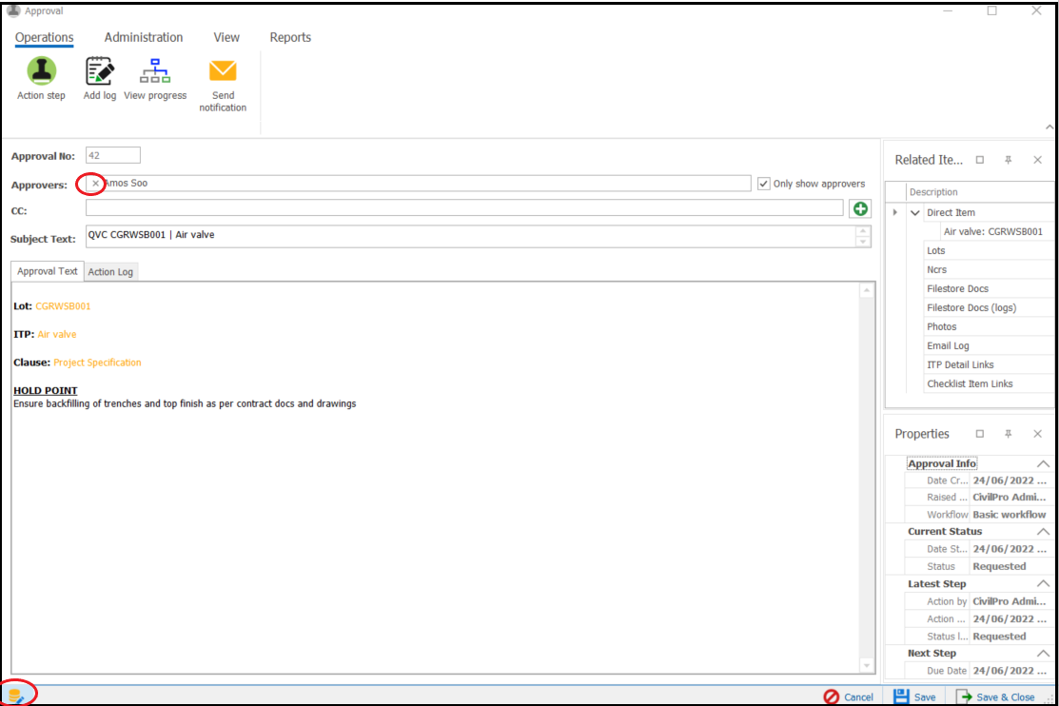Click the Cancel button
The width and height of the screenshot is (1059, 706).
pos(848,696)
